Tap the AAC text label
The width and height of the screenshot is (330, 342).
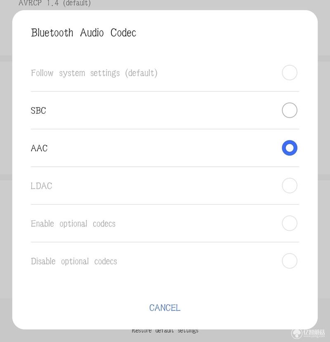click(39, 148)
